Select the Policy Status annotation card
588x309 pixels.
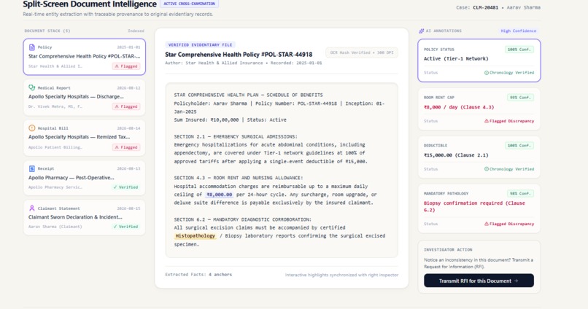click(x=479, y=60)
